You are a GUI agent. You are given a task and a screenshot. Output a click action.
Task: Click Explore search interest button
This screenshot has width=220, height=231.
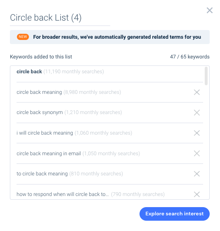[x=174, y=214]
